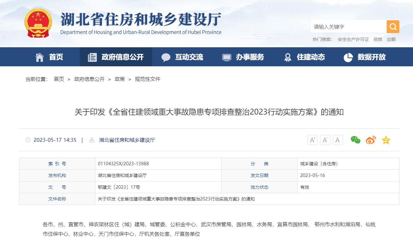Click the badge icon beside 住建动态

click(x=287, y=57)
